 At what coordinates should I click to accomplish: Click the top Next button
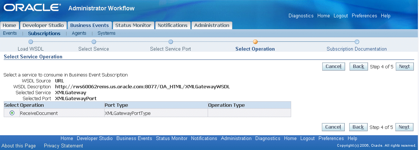[x=405, y=67]
